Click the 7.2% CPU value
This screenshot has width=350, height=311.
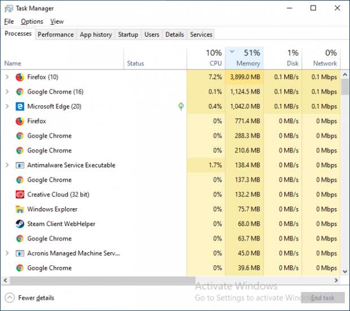(215, 77)
